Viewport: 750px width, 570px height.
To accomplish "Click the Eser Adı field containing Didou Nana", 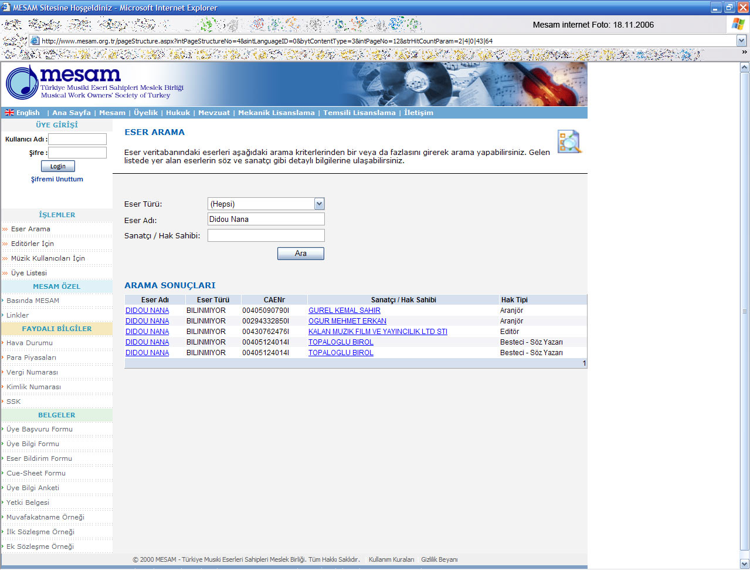I will [x=266, y=219].
